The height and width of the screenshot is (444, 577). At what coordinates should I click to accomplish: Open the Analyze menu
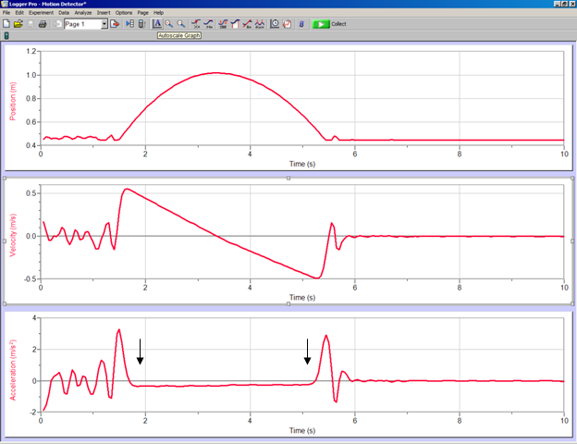tap(83, 12)
